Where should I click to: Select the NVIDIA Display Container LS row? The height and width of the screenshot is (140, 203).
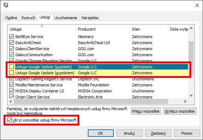pyautogui.click(x=98, y=91)
